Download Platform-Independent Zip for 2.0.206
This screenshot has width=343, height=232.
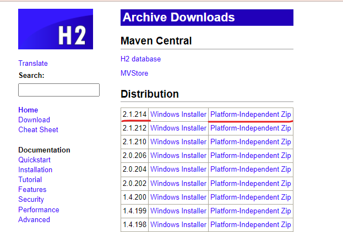coord(251,155)
